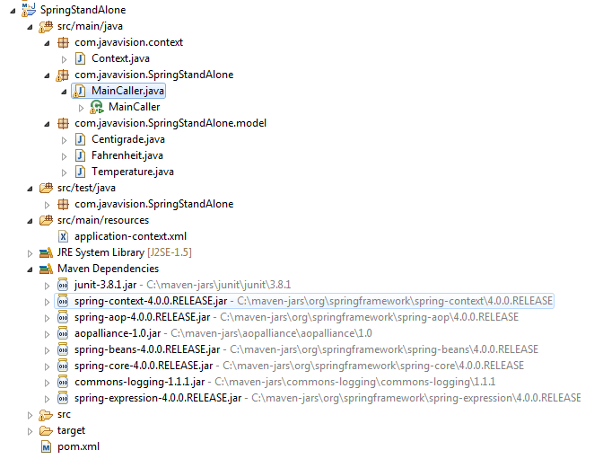Screen dimensions: 594x459
Task: Click the src/main/java source folder icon
Action: click(x=46, y=27)
